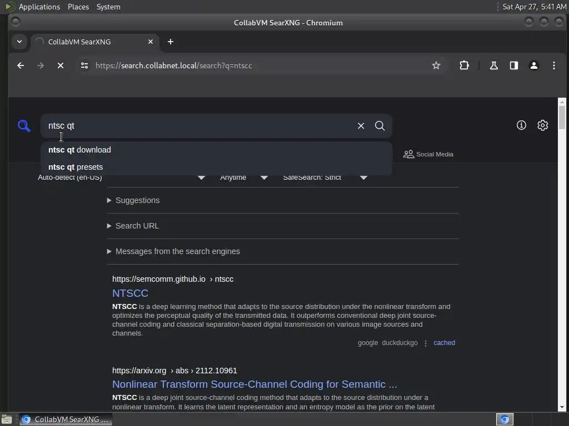569x426 pixels.
Task: Open the Applications menu
Action: [39, 7]
